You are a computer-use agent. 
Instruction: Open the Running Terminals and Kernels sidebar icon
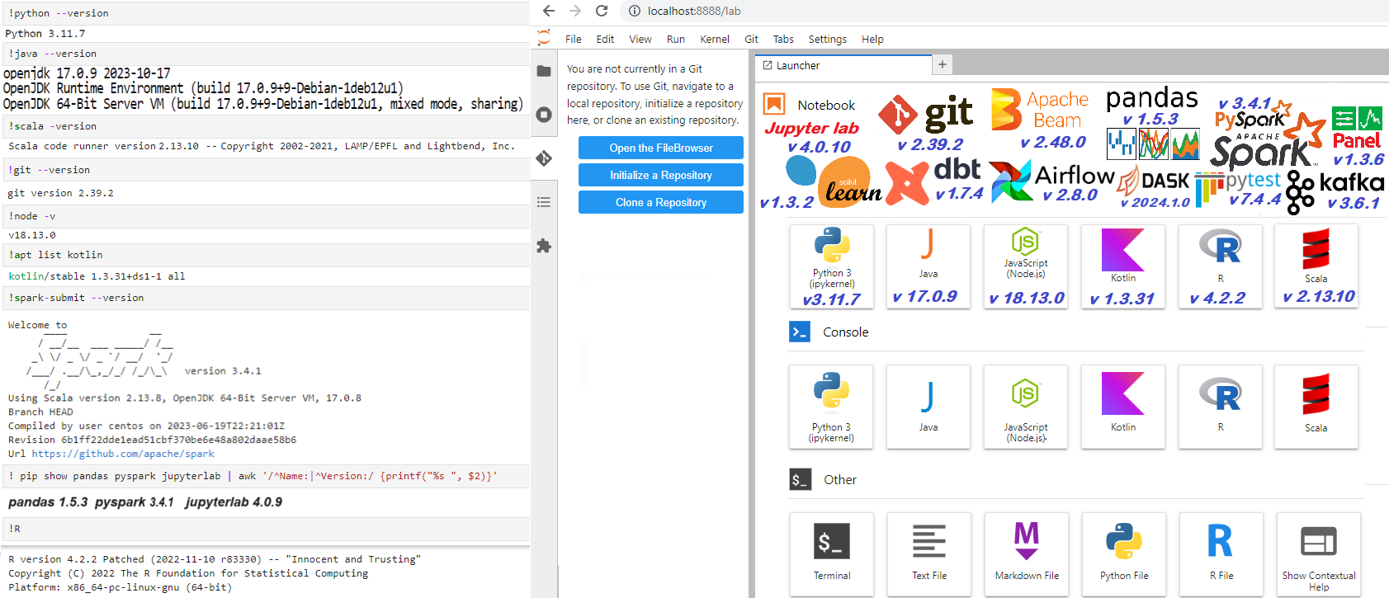(544, 115)
